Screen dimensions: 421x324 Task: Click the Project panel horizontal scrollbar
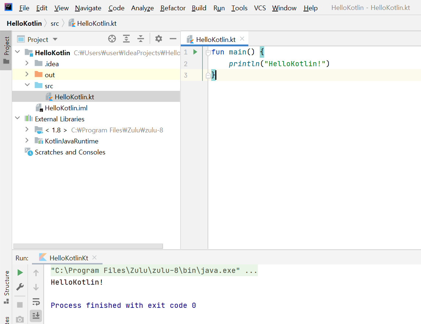click(x=88, y=246)
